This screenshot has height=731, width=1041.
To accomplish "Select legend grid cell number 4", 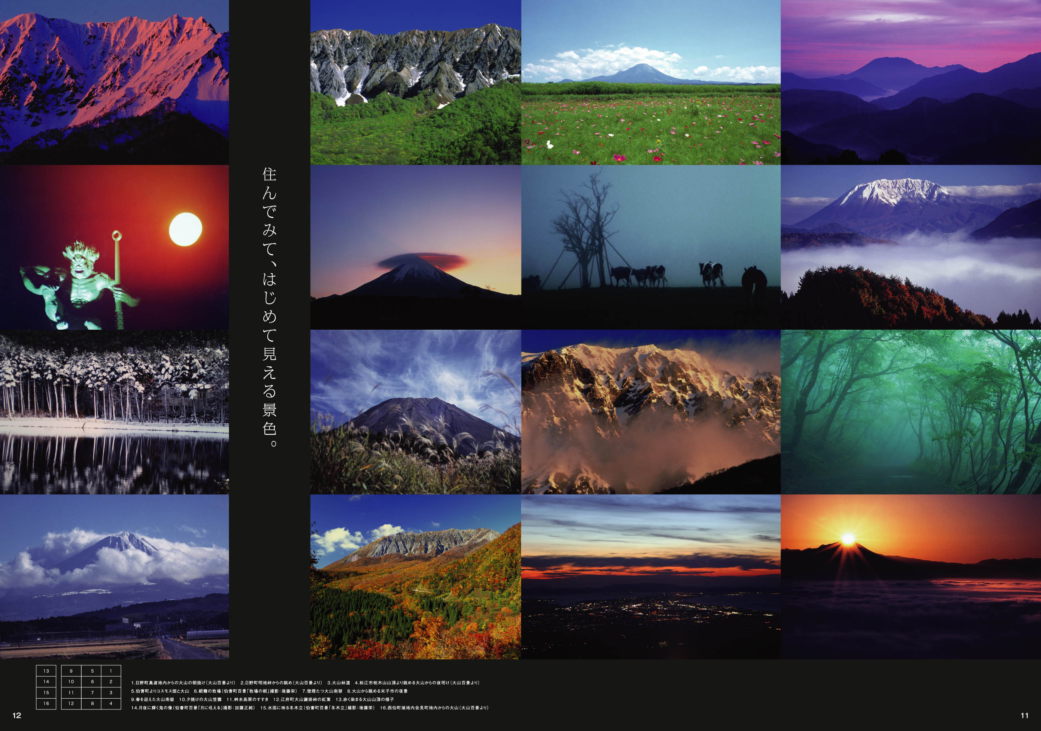I will (x=110, y=703).
